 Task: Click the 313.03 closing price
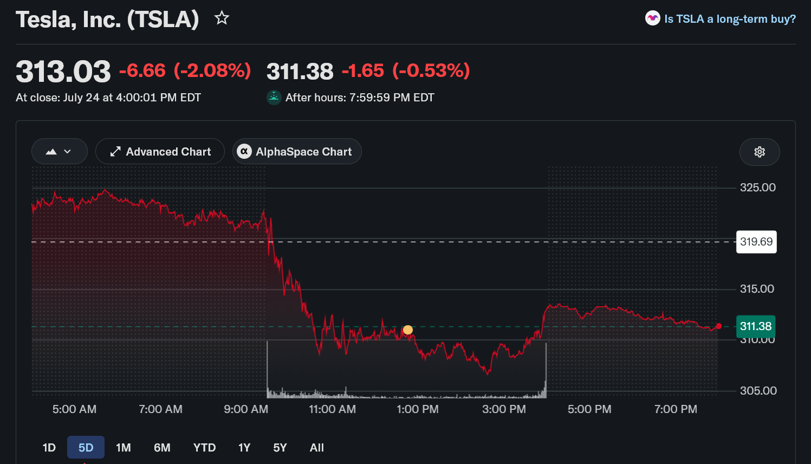(x=63, y=72)
